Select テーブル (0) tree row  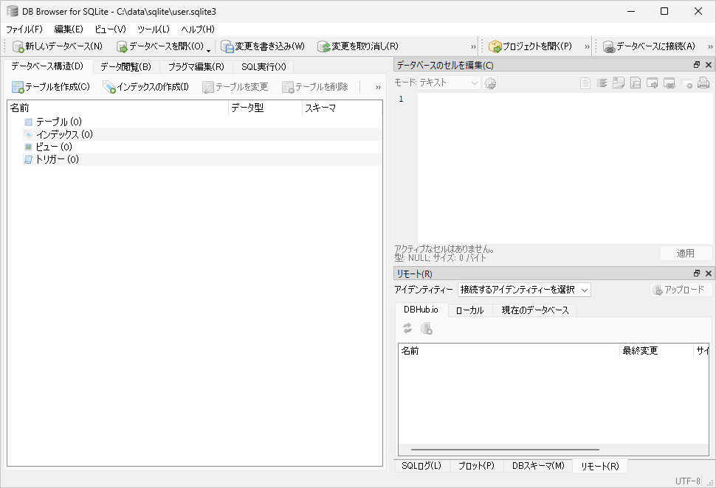(x=202, y=122)
